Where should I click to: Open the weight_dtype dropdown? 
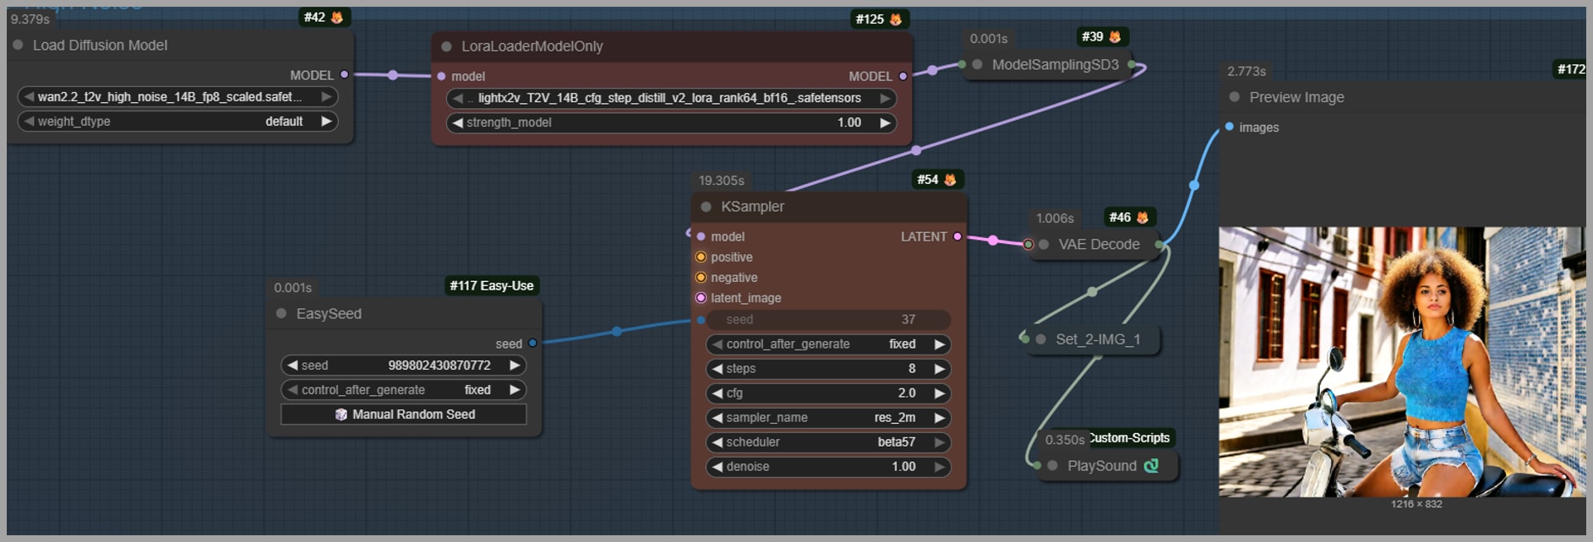tap(177, 122)
